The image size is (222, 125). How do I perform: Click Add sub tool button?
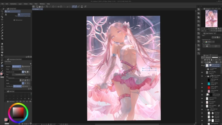click(18, 20)
